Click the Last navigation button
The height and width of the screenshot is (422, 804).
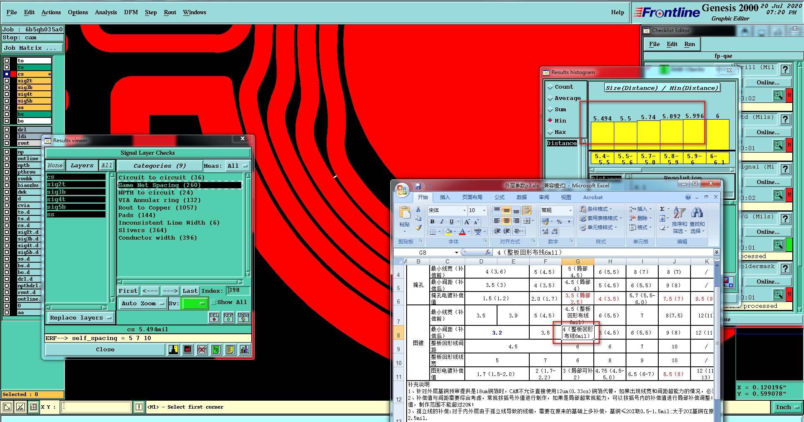(x=190, y=291)
